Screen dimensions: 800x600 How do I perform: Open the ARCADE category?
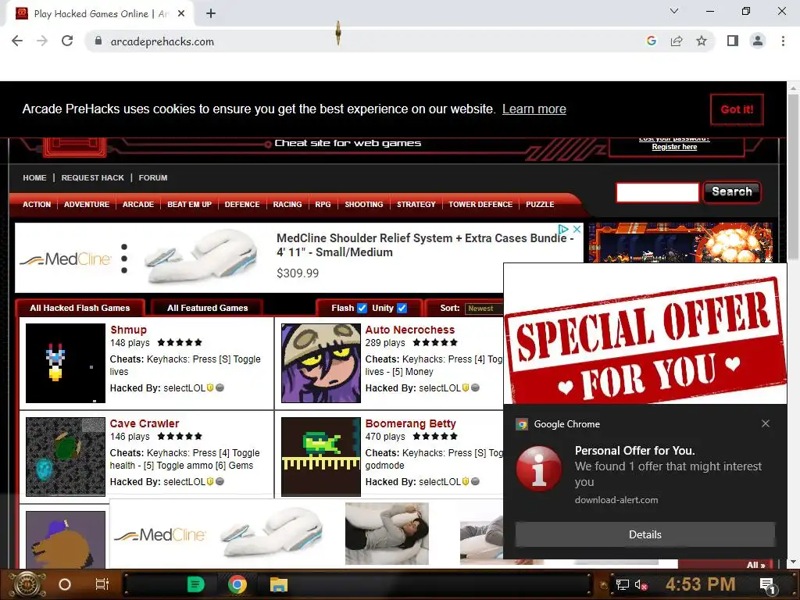click(x=138, y=205)
